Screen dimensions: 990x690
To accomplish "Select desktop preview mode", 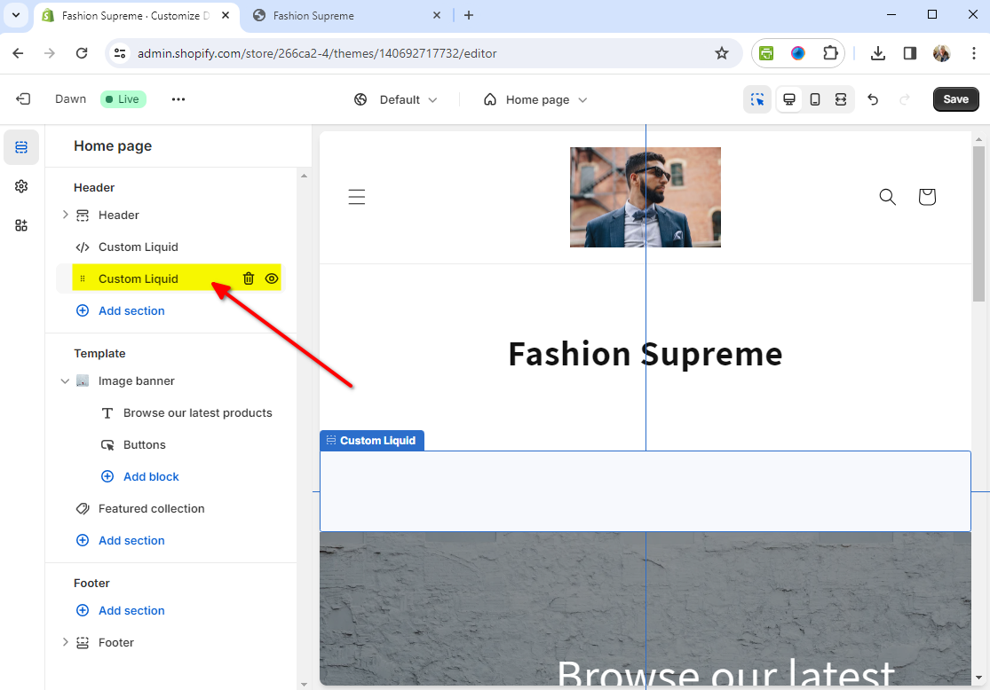I will [788, 99].
